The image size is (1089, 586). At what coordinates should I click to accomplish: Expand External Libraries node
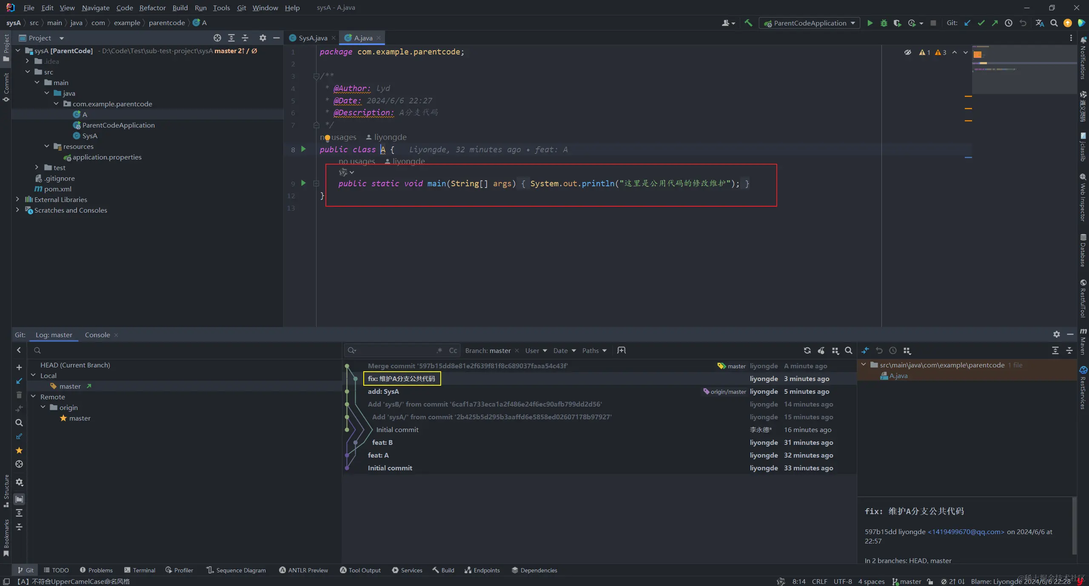click(17, 199)
